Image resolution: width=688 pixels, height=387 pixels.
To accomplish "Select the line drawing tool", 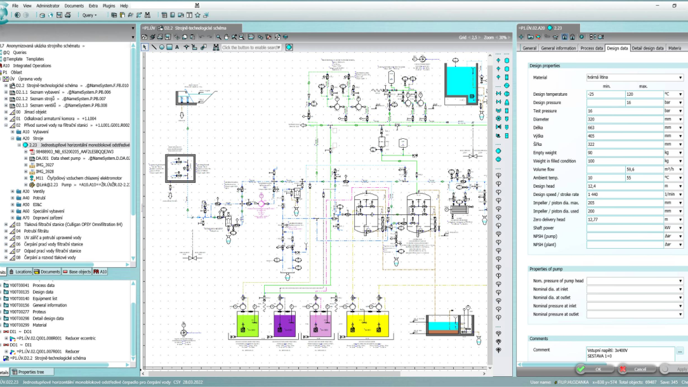I will coord(154,47).
